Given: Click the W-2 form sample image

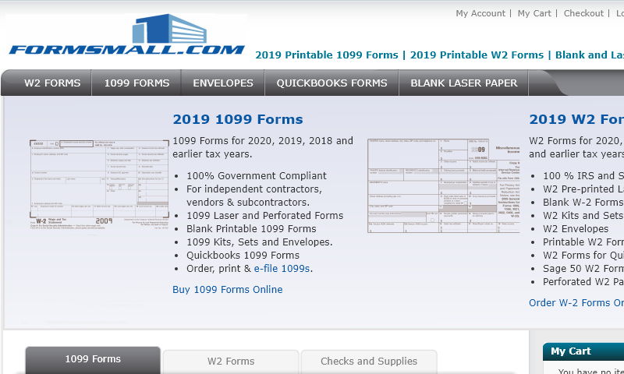Looking at the screenshot, I should [100, 185].
